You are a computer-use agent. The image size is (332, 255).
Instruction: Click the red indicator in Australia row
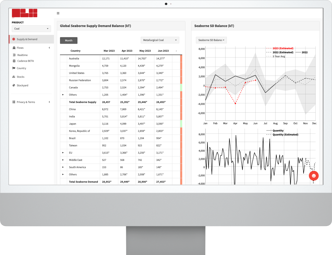pyautogui.click(x=181, y=59)
